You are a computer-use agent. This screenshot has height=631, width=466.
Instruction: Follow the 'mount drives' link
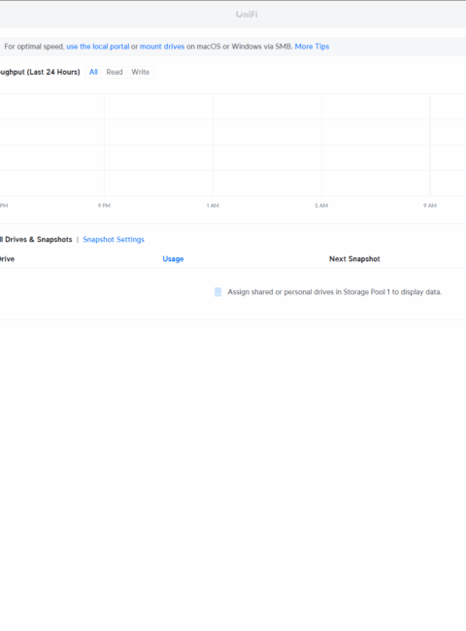pyautogui.click(x=162, y=47)
